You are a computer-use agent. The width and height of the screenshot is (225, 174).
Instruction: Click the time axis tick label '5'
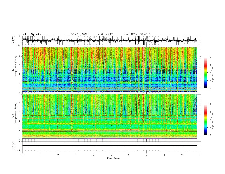[111, 155]
